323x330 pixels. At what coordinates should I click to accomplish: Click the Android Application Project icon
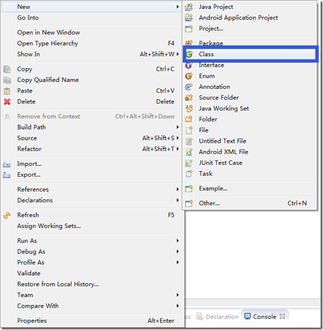[x=189, y=18]
